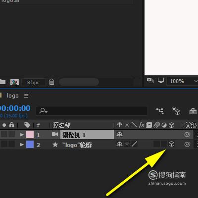Click the 3D layer column header
The height and width of the screenshot is (198, 198).
[172, 125]
